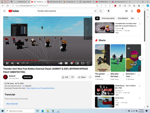Switch to the mega.nz file tab

[87, 2]
